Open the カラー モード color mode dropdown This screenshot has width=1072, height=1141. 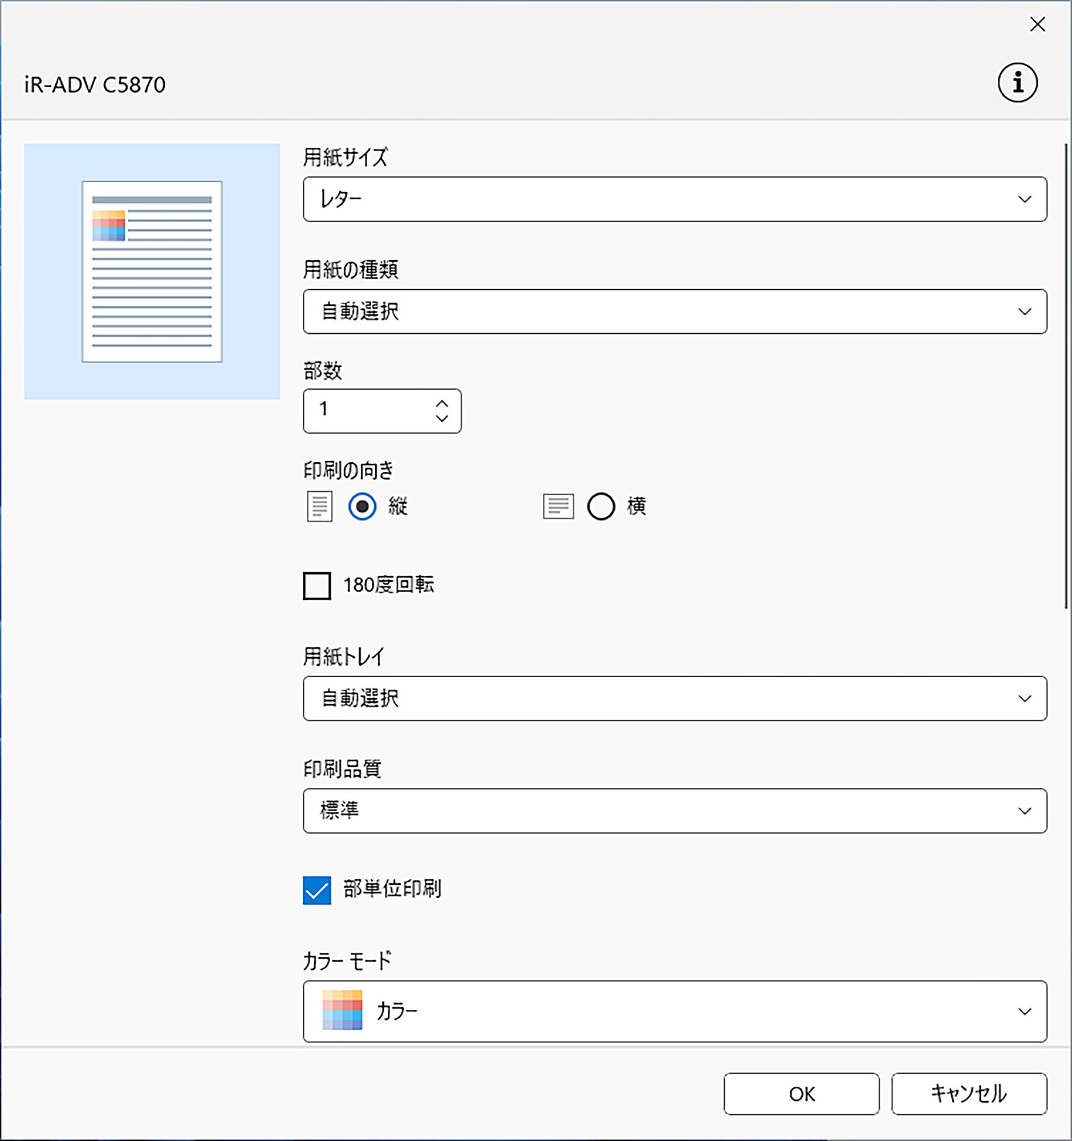[675, 1011]
